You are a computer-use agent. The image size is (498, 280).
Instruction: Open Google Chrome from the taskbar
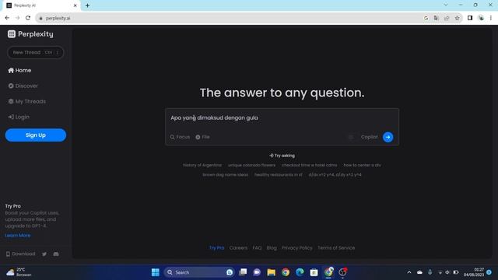[x=286, y=272]
